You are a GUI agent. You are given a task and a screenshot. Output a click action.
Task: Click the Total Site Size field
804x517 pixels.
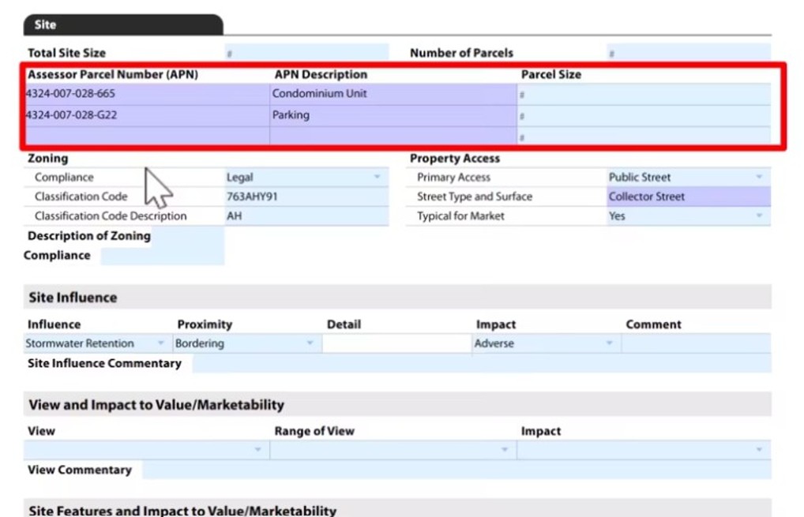[306, 54]
